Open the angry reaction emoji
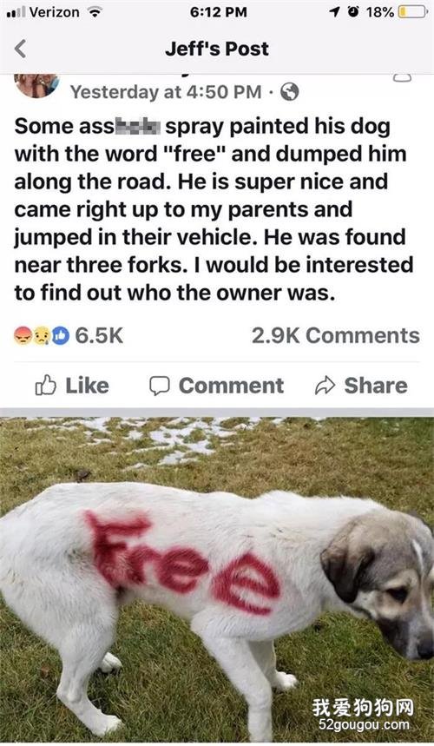 click(23, 336)
